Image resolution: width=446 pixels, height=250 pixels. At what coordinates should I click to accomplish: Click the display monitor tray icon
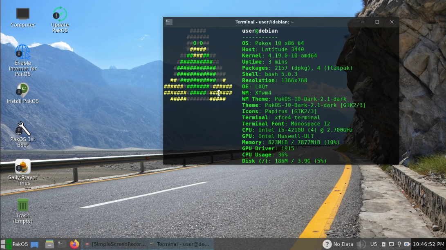391,244
